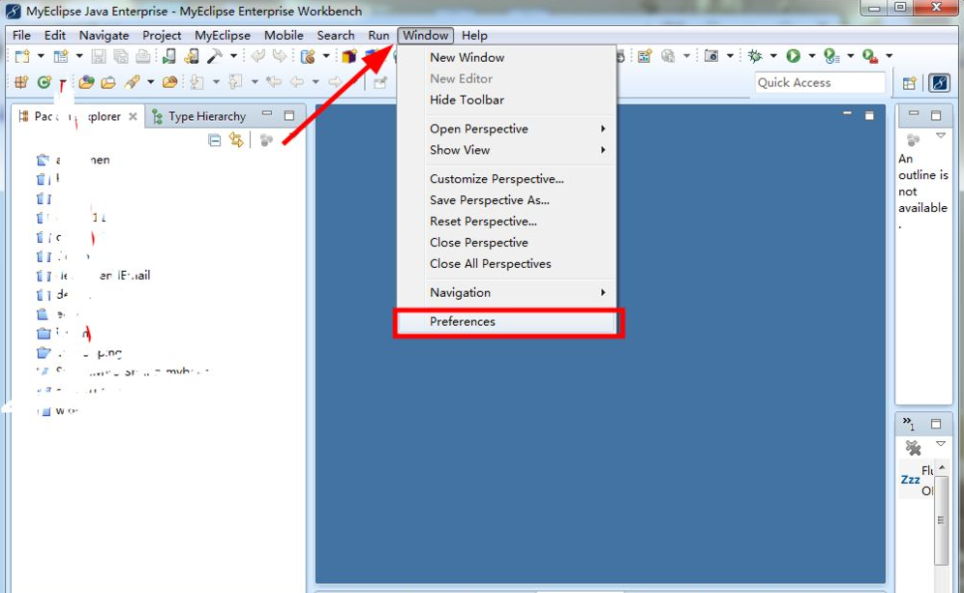Screen dimensions: 964x593
Task: Choose Save Perspective As... menu entry
Action: click(506, 200)
